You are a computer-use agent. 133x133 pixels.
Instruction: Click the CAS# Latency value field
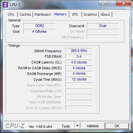[x=79, y=62]
